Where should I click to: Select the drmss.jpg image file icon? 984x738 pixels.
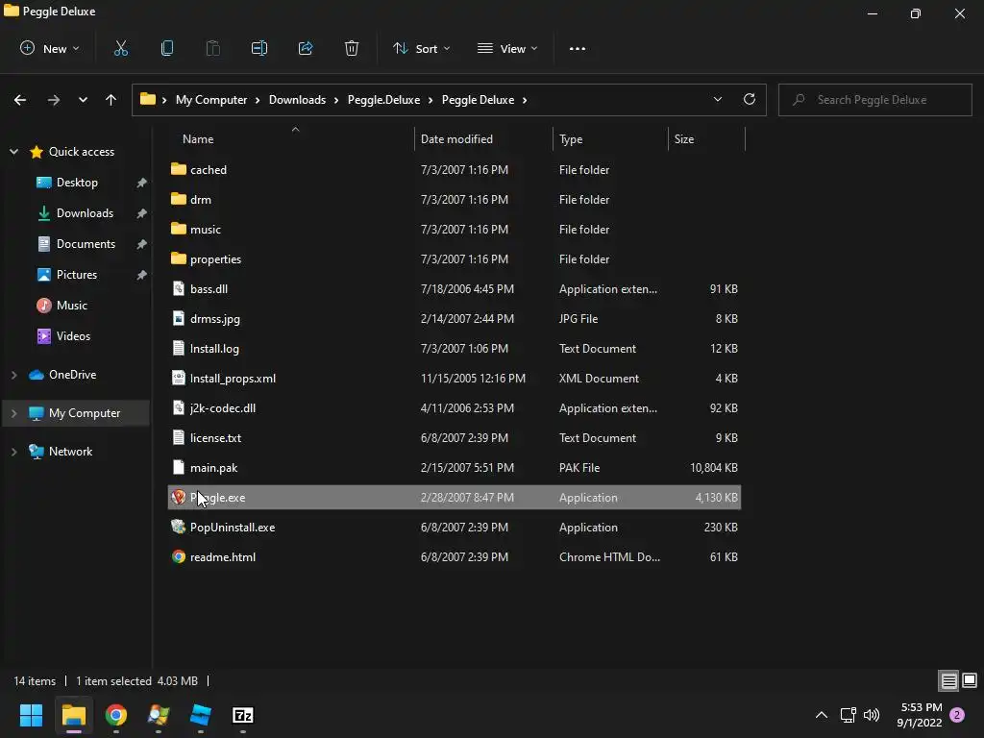coord(179,318)
